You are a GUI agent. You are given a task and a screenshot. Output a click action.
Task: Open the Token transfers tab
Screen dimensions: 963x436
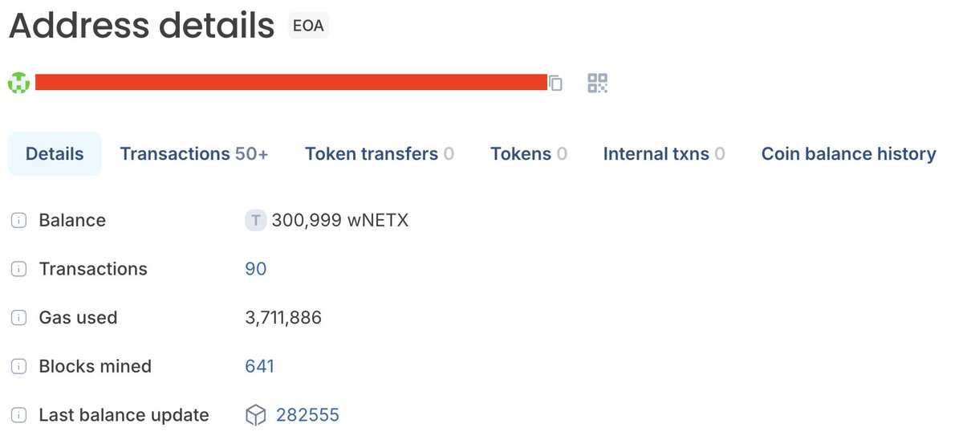point(380,153)
